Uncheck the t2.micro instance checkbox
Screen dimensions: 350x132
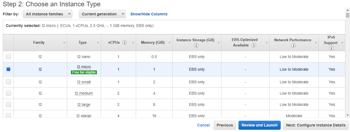pos(9,69)
